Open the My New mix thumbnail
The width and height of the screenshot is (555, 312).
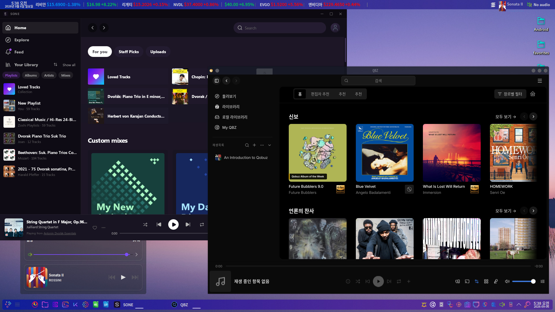128,184
